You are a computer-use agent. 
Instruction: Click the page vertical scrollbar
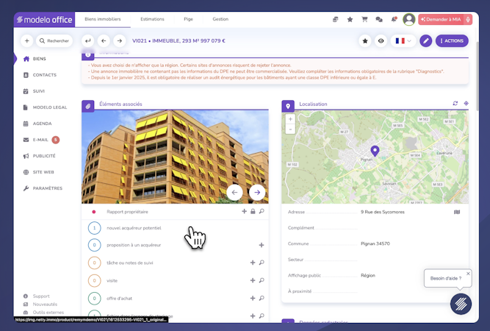point(477,76)
